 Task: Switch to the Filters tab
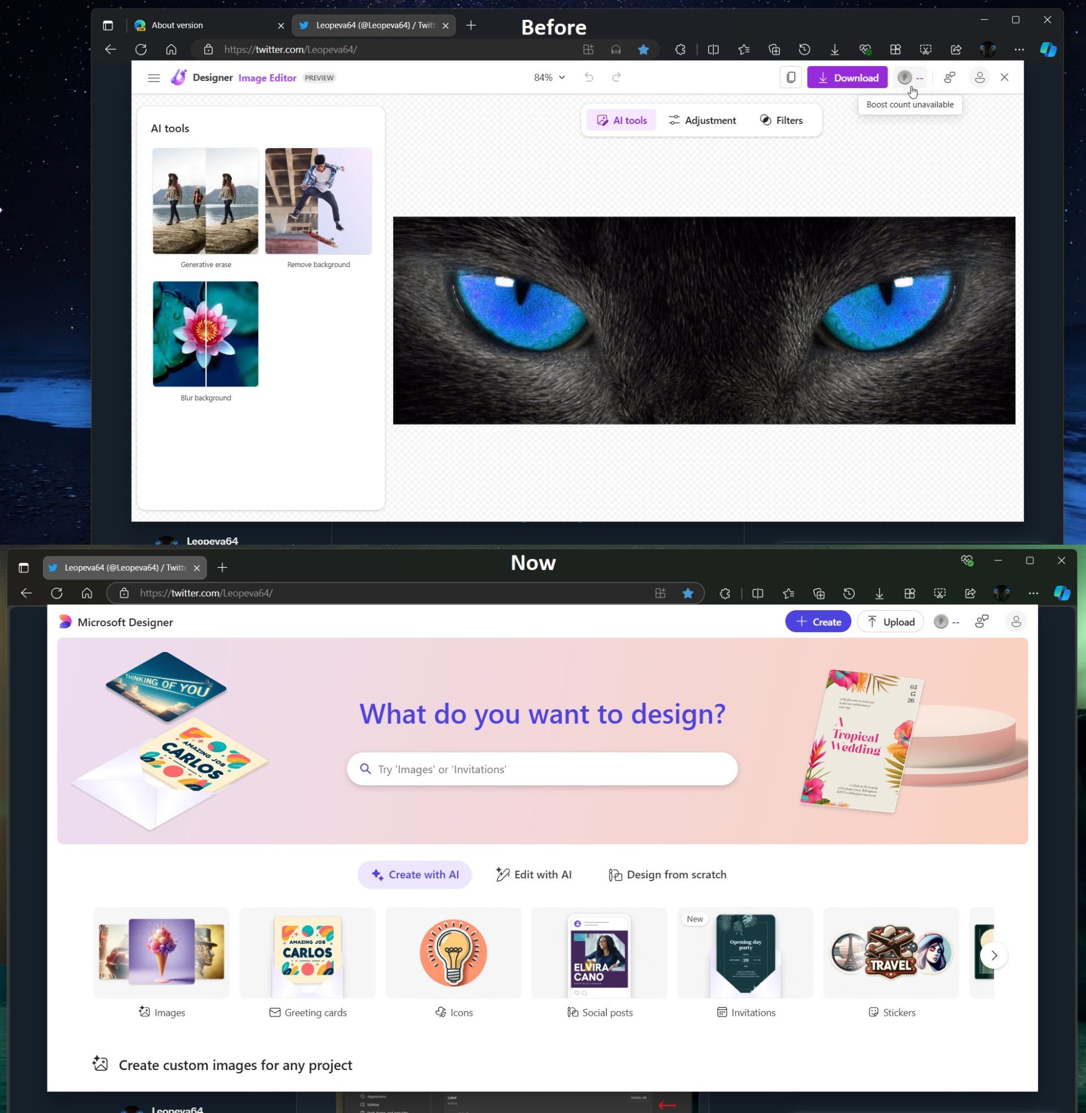pyautogui.click(x=783, y=120)
